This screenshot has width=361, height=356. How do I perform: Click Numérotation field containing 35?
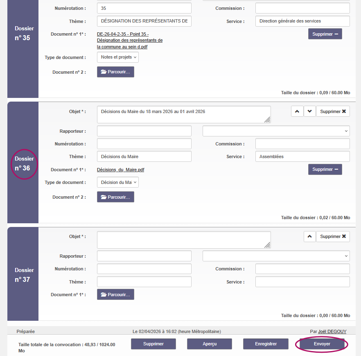(x=144, y=8)
